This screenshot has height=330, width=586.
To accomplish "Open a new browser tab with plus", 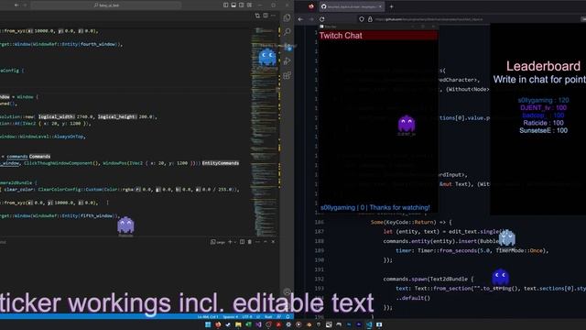I will [391, 6].
